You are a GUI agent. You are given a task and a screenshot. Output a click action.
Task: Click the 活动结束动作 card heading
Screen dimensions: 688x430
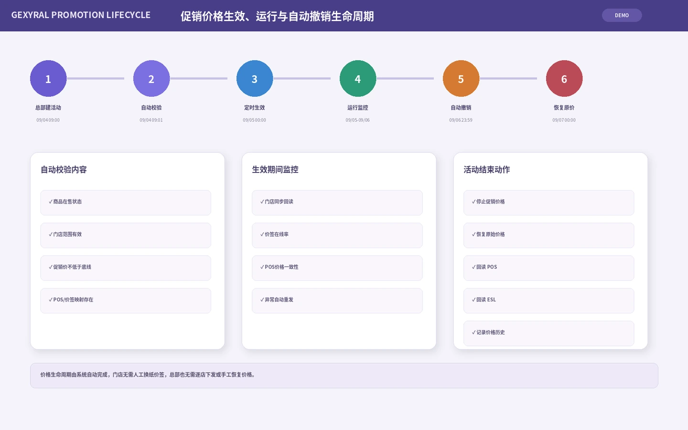[x=487, y=170]
